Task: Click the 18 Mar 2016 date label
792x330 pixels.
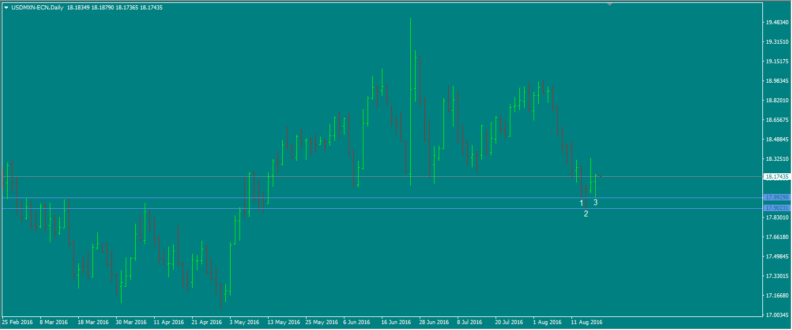Action: coord(93,322)
